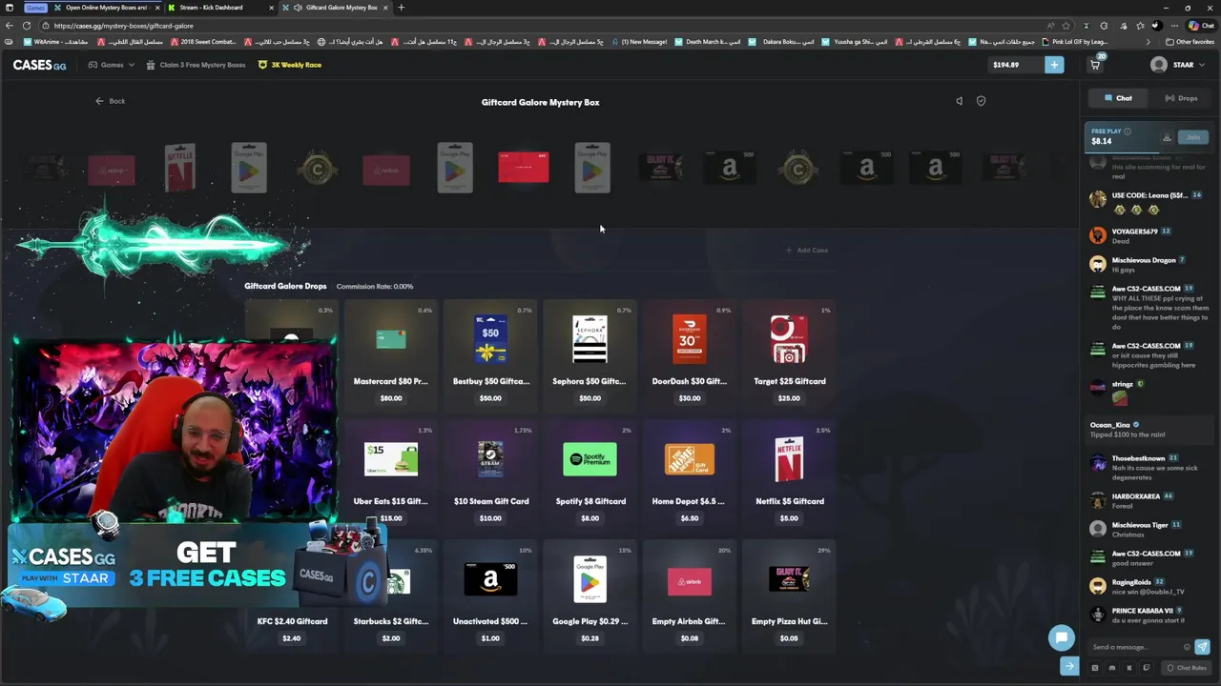The image size is (1221, 686).
Task: Click the Games tab group label
Action: coord(35,8)
